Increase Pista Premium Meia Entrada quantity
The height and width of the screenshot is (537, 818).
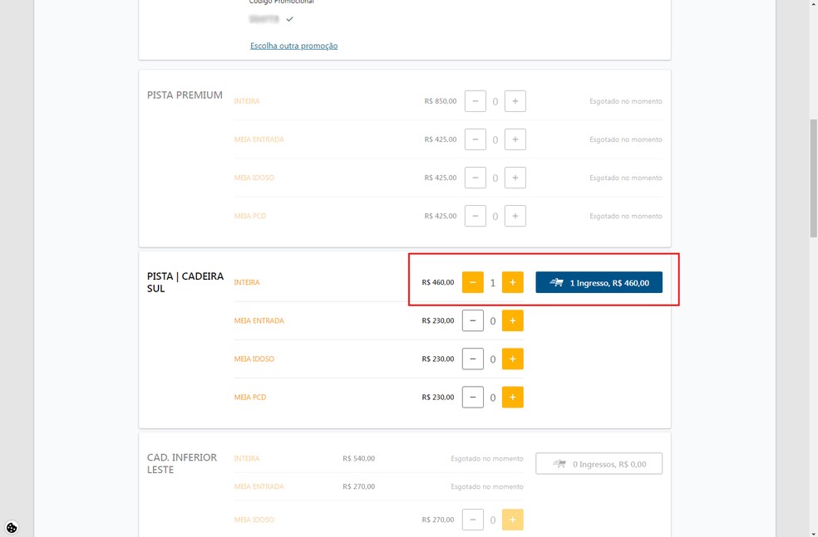(x=515, y=139)
